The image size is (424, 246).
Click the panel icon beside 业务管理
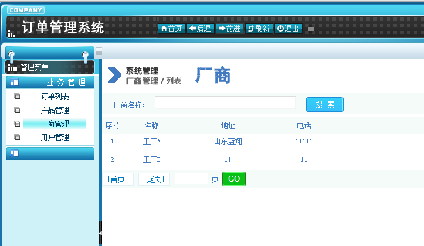(x=14, y=82)
